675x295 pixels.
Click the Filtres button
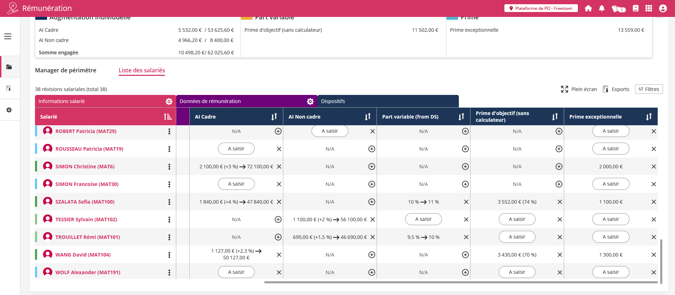649,89
